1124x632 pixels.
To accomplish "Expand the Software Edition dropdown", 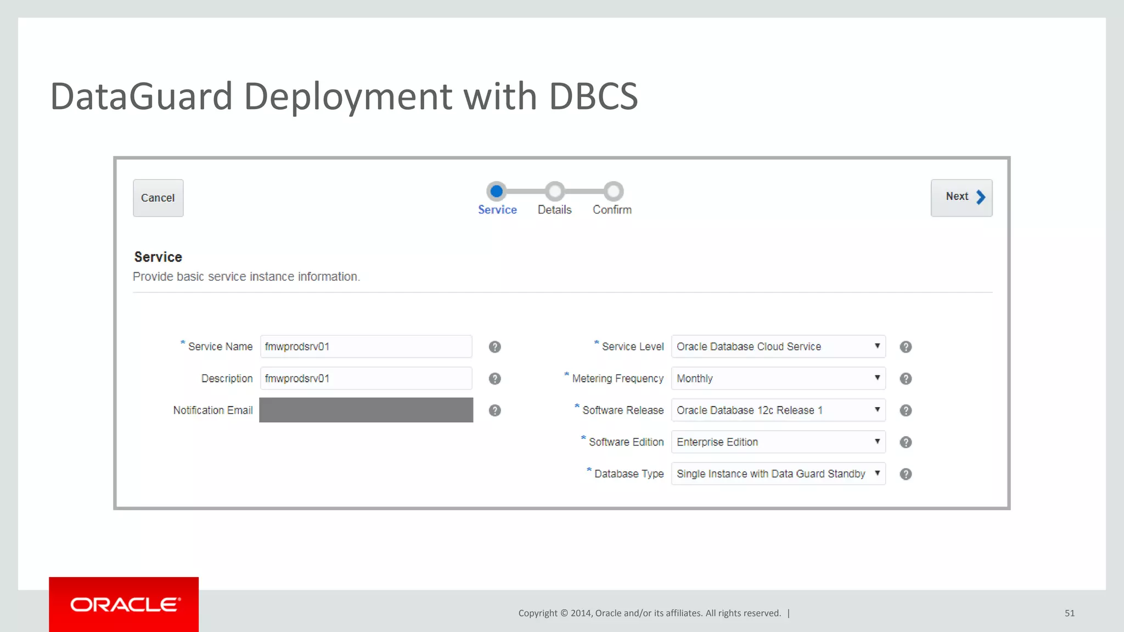I will [x=778, y=442].
